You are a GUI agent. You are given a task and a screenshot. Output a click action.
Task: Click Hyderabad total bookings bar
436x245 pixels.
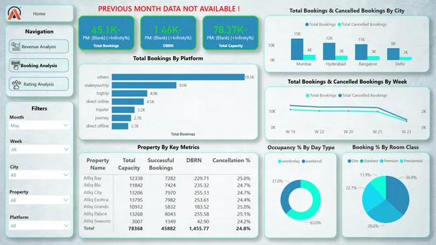click(329, 52)
